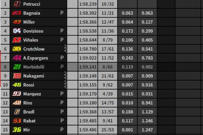Select Marquez's 93 number icon

pyautogui.click(x=17, y=94)
